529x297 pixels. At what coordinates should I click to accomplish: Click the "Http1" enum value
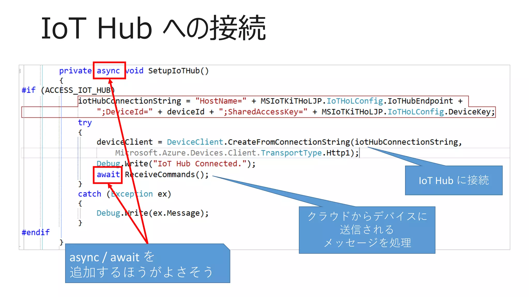(338, 153)
